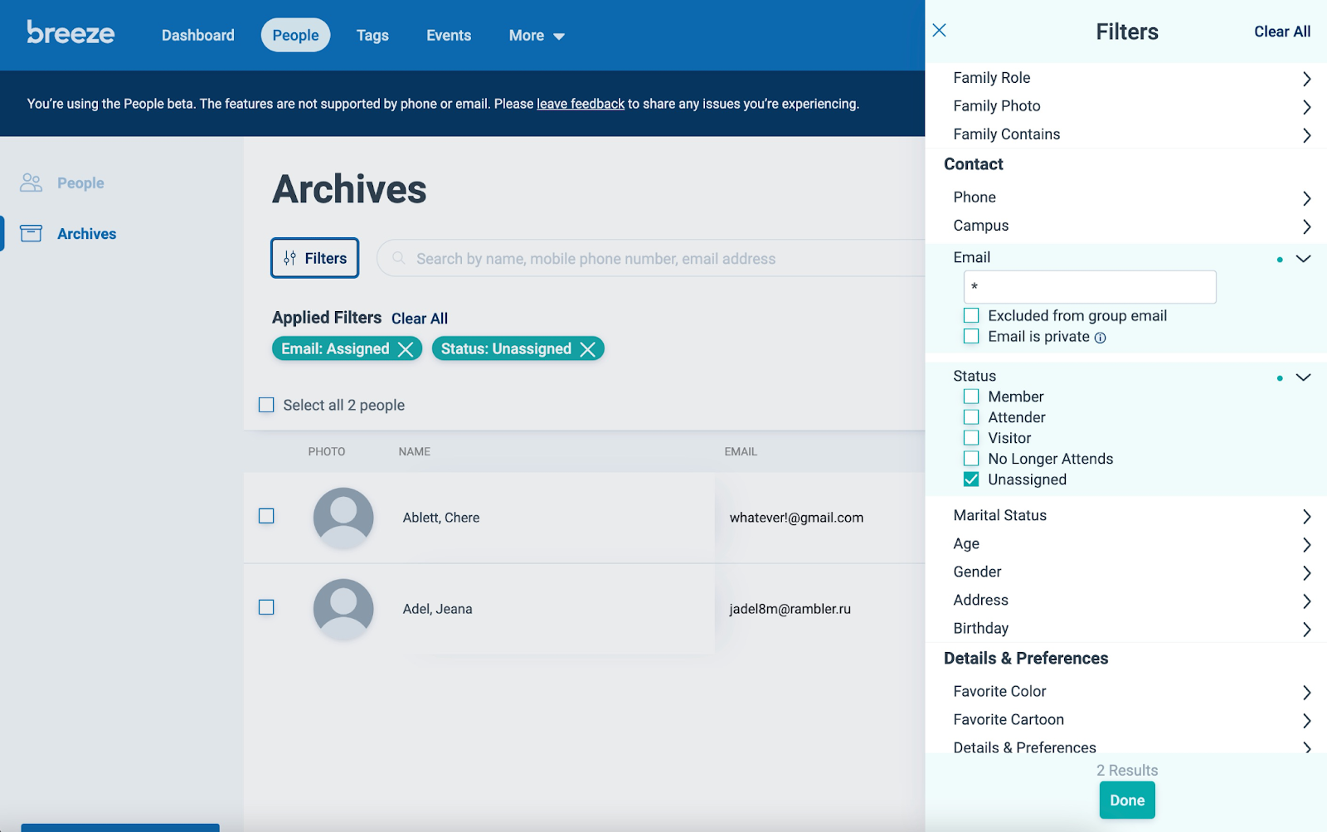The height and width of the screenshot is (832, 1327).
Task: Click the Done button
Action: click(1127, 800)
